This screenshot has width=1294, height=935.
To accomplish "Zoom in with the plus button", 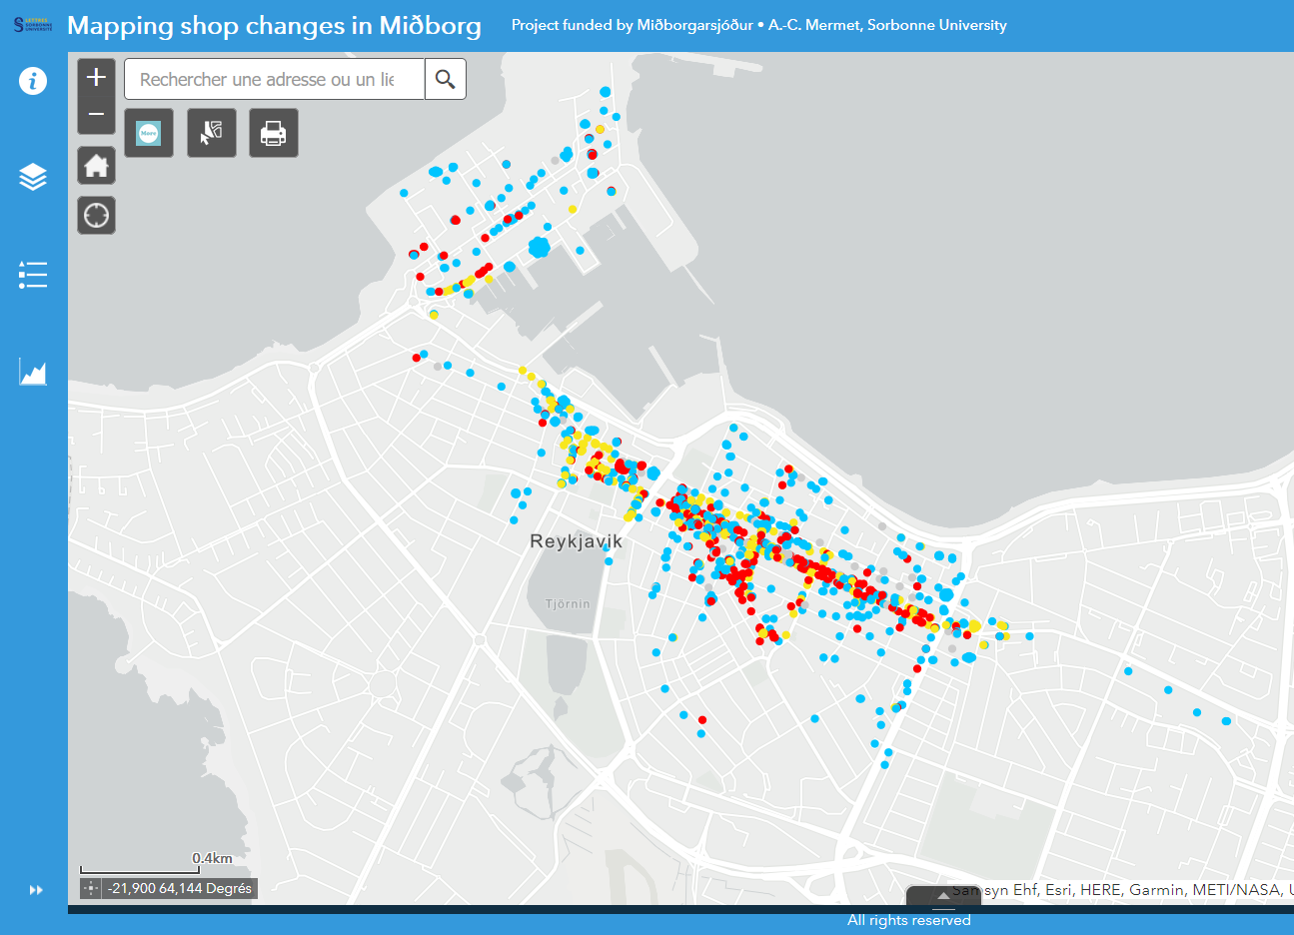I will click(96, 76).
